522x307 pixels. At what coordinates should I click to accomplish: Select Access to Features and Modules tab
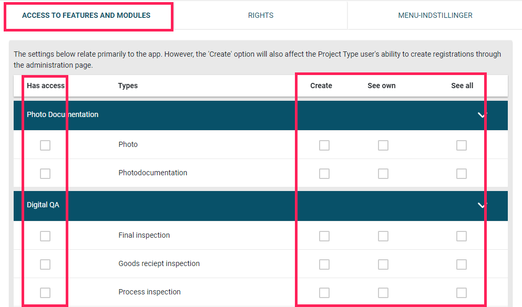click(86, 15)
